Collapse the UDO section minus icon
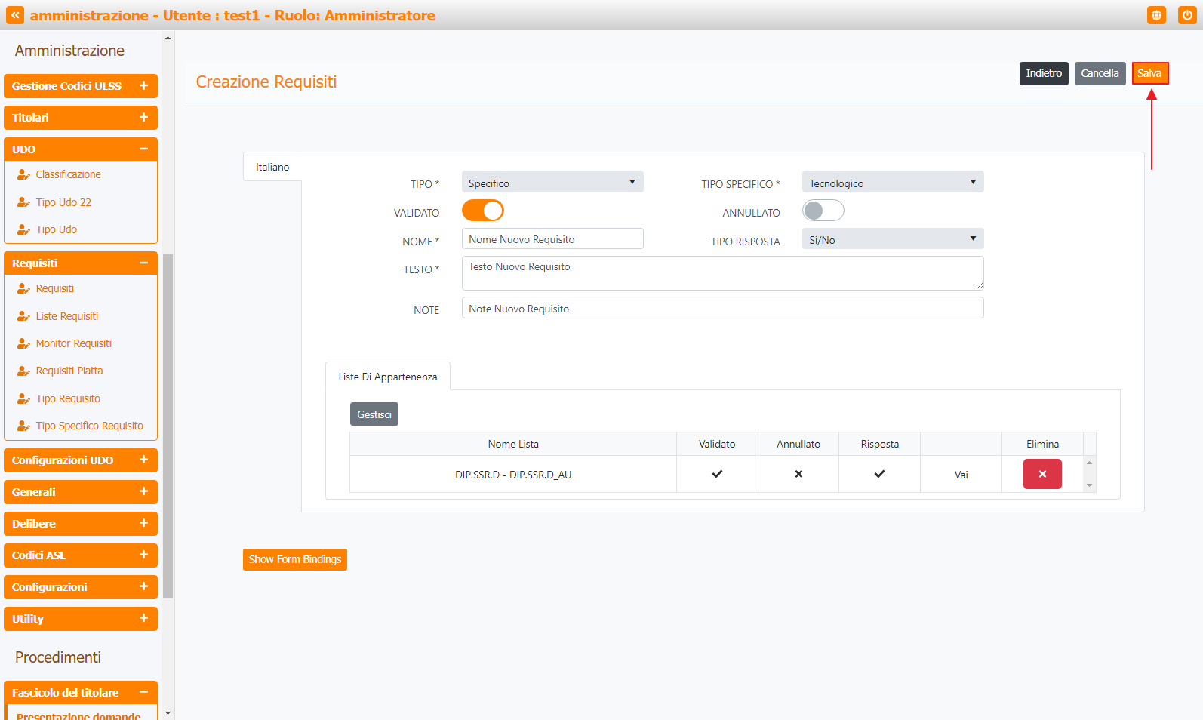 click(x=143, y=149)
